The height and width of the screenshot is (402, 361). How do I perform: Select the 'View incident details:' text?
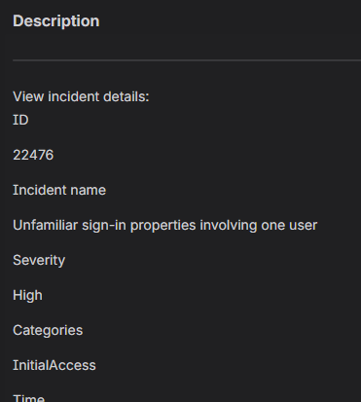81,96
